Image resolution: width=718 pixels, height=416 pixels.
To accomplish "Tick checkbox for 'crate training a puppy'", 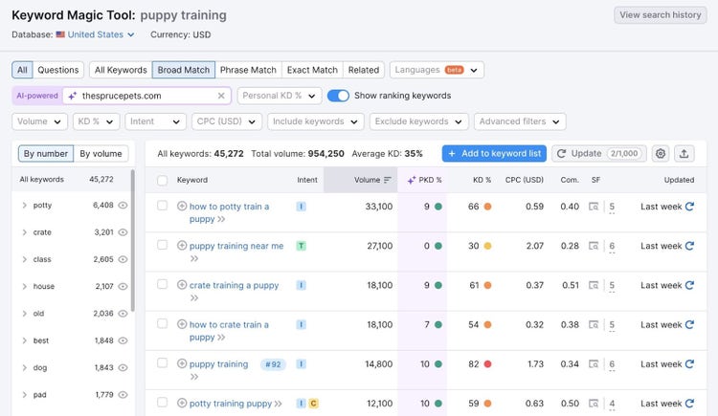I will click(x=162, y=284).
